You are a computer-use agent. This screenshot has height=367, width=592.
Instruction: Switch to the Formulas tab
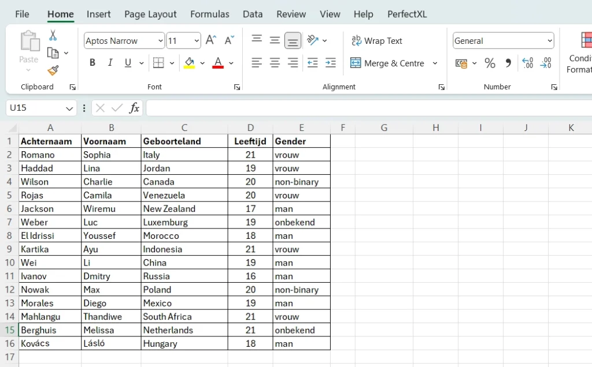coord(209,14)
